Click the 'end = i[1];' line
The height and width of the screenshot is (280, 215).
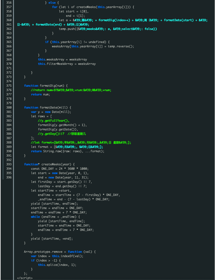[75, 16]
